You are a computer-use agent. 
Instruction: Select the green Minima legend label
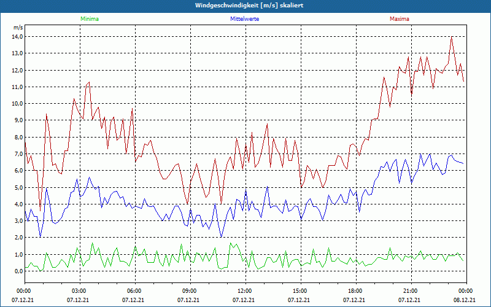(90, 19)
